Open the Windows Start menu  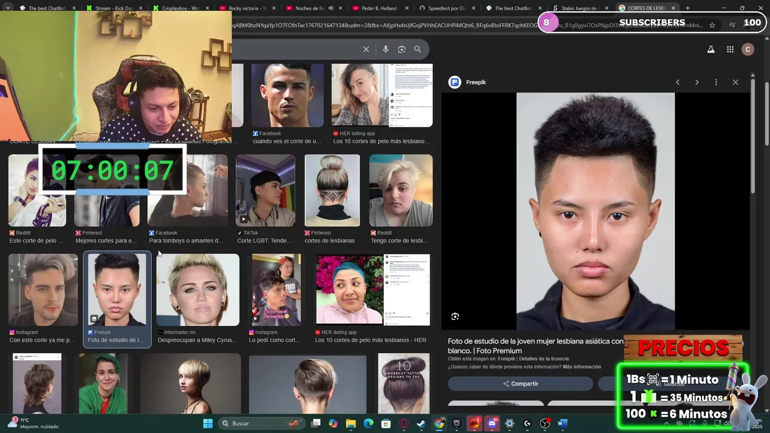[x=208, y=423]
